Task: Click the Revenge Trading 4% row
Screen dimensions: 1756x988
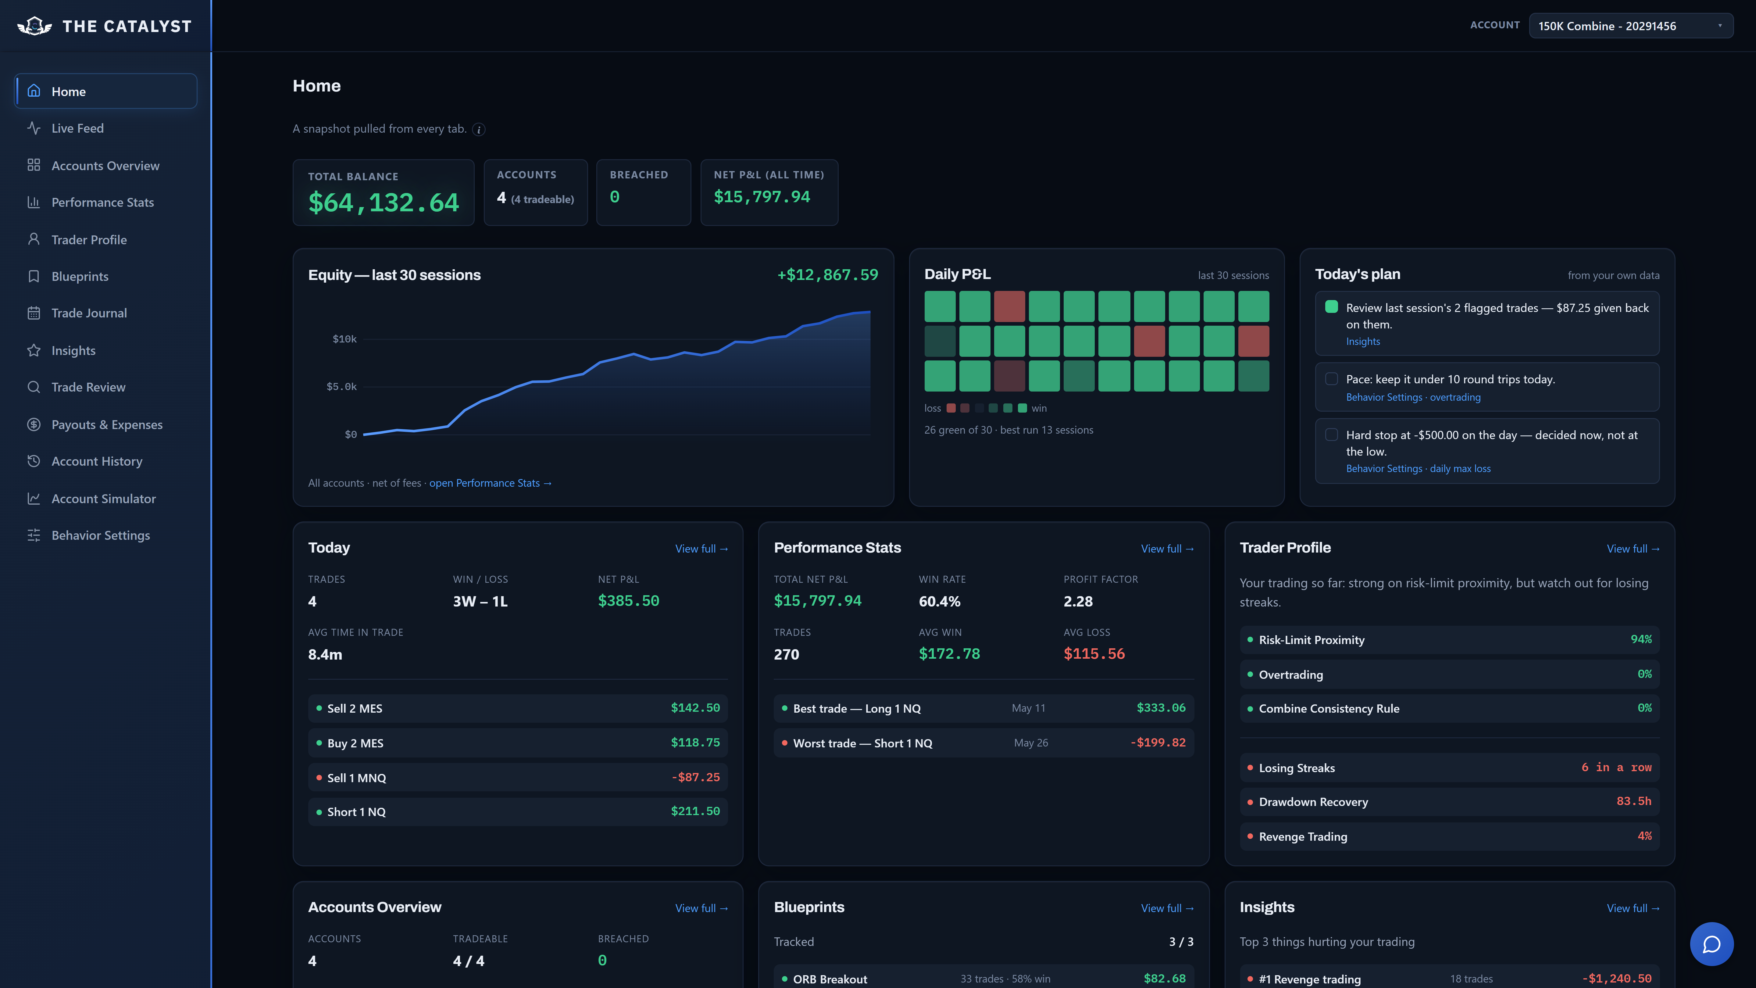Action: pos(1449,837)
